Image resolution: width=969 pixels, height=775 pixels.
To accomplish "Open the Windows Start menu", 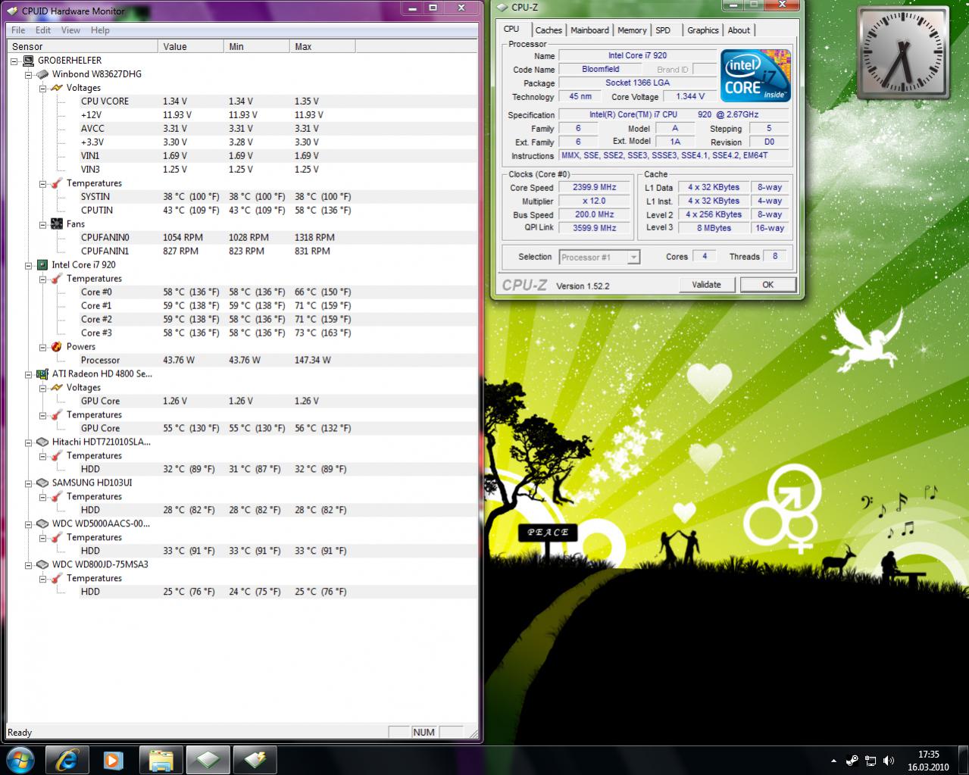I will (x=20, y=759).
